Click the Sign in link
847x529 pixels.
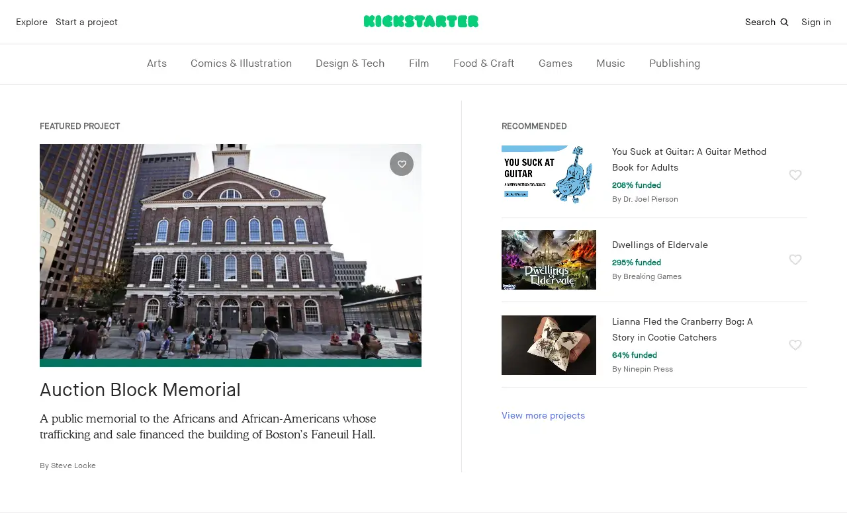(x=816, y=22)
